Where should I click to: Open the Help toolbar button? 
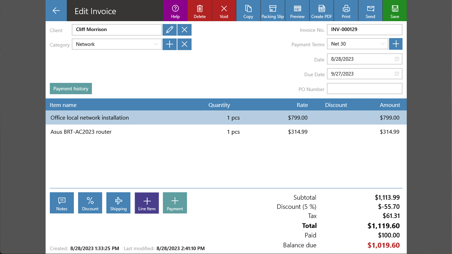pyautogui.click(x=175, y=11)
